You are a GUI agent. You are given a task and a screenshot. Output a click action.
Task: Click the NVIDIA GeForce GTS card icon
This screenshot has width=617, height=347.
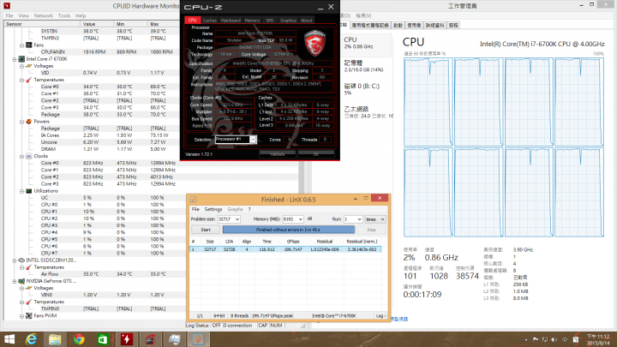[x=21, y=281]
